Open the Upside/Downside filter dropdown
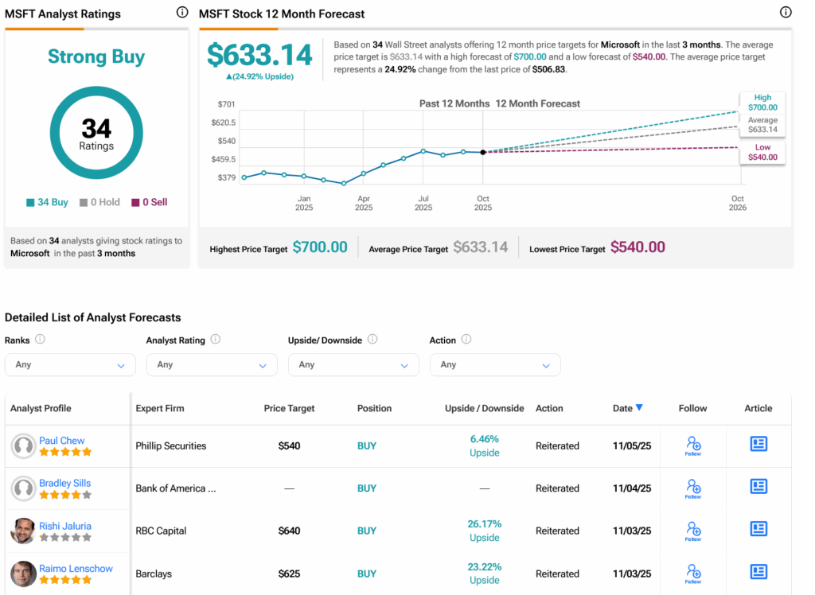This screenshot has width=815, height=595. (x=353, y=365)
